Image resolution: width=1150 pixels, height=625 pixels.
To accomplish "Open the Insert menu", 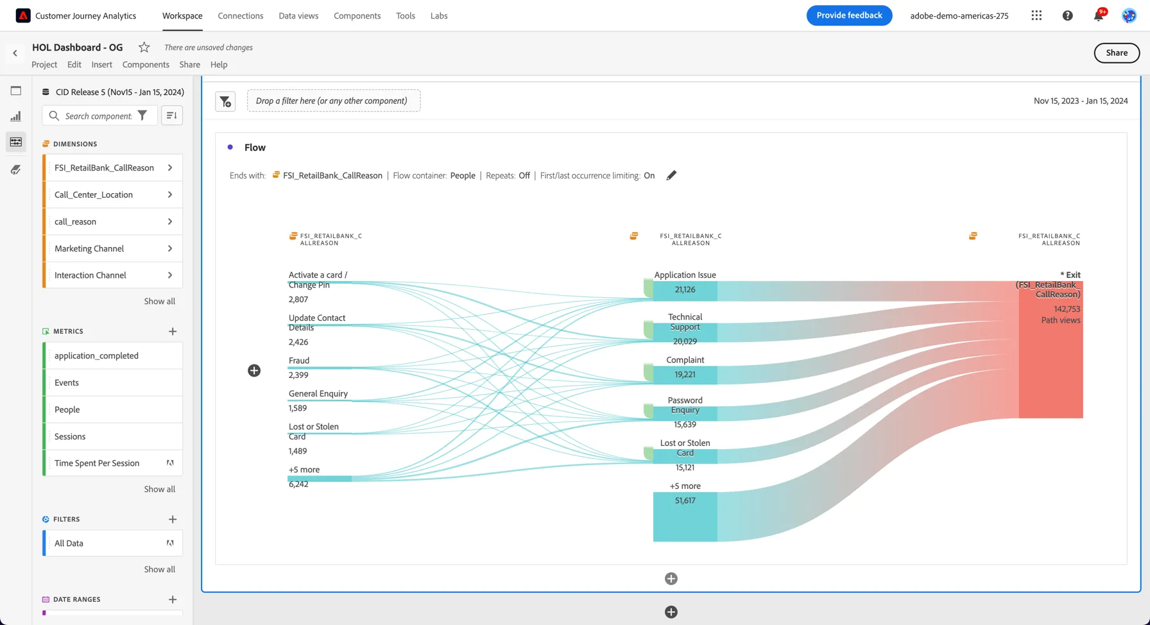I will 101,64.
